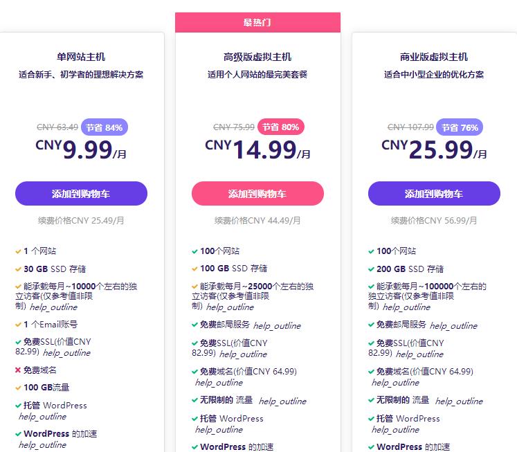
Task: Add 单网站主机 plan to cart
Action: [x=81, y=194]
